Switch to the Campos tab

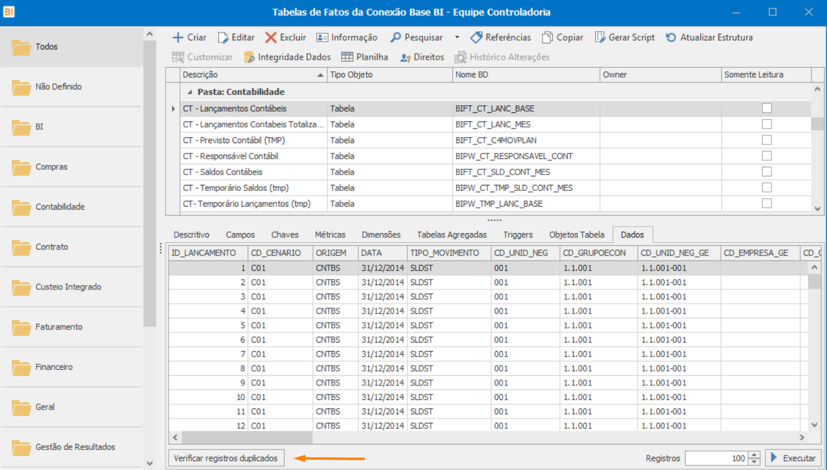click(x=240, y=234)
